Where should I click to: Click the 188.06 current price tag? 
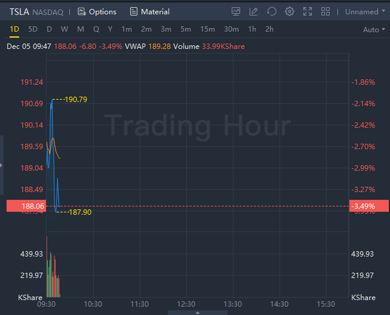tap(26, 206)
